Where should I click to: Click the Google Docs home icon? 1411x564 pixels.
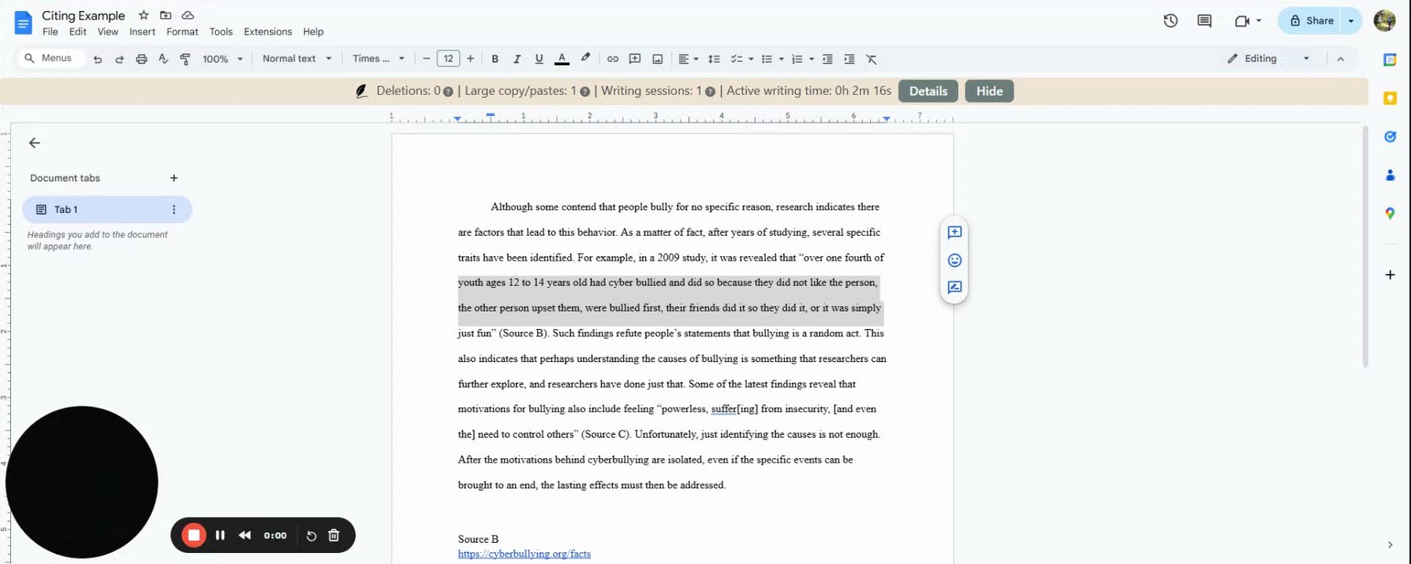tap(24, 23)
